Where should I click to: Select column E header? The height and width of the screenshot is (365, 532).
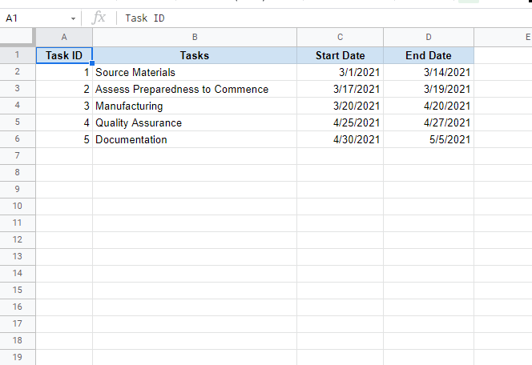coord(503,38)
